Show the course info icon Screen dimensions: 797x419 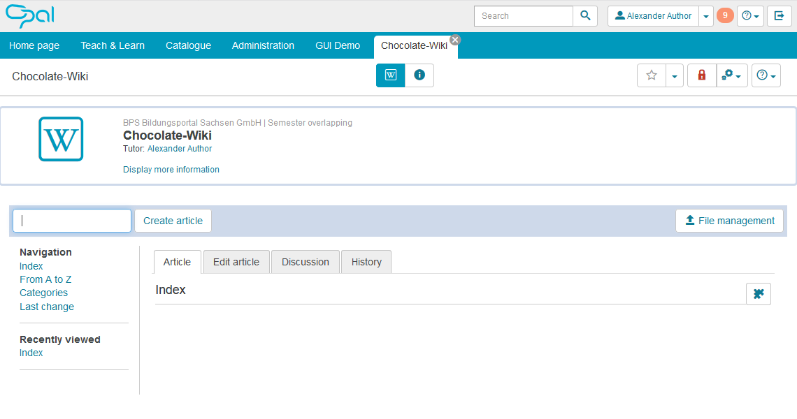419,75
